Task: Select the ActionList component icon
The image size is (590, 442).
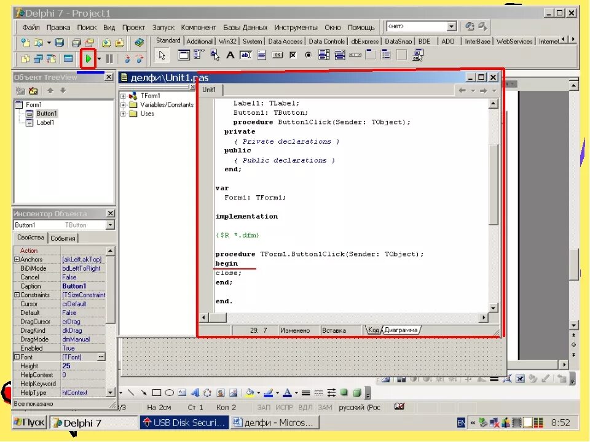Action: [417, 55]
